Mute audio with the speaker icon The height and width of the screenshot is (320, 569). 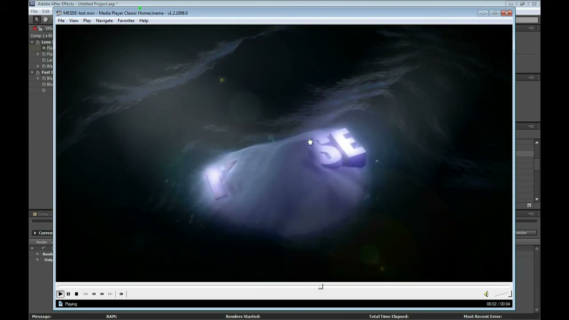click(486, 294)
